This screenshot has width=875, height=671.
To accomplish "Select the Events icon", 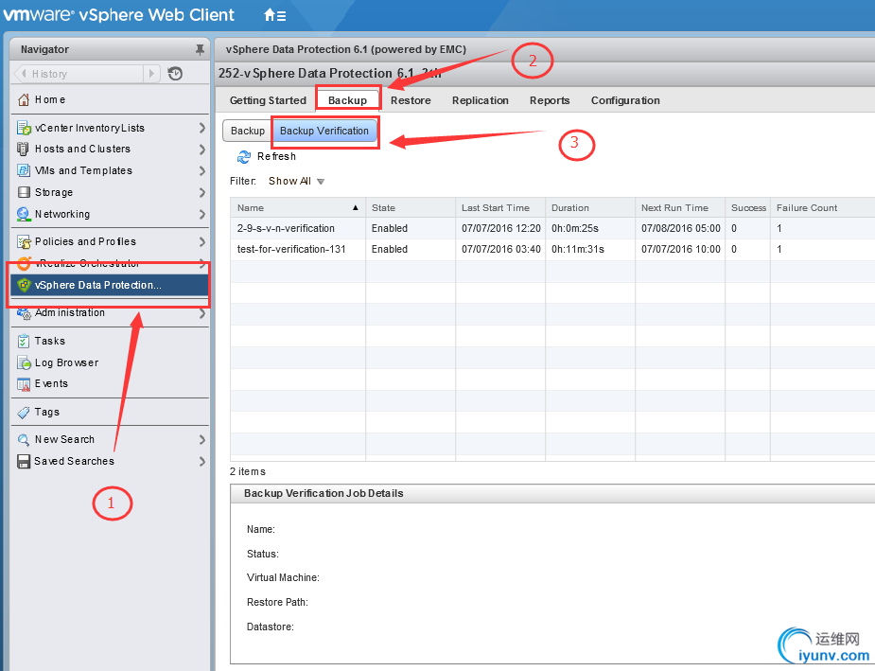I will 24,384.
